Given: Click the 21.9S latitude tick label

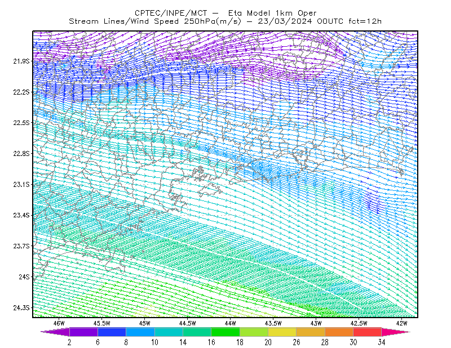Looking at the screenshot, I should [21, 61].
